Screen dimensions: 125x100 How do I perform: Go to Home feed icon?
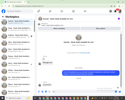tap(38, 11)
